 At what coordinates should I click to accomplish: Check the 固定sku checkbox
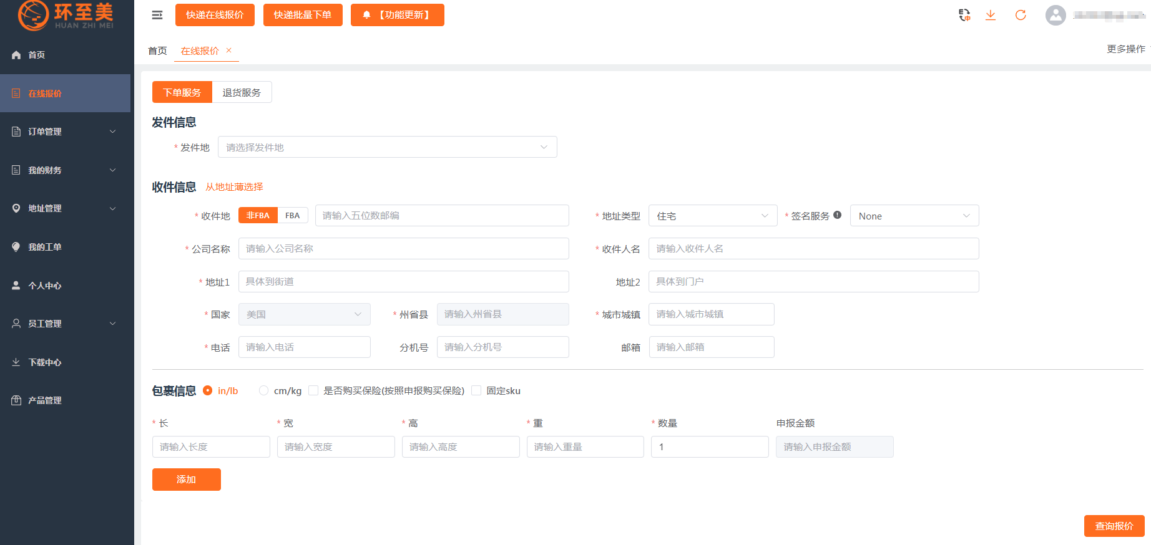pyautogui.click(x=476, y=390)
